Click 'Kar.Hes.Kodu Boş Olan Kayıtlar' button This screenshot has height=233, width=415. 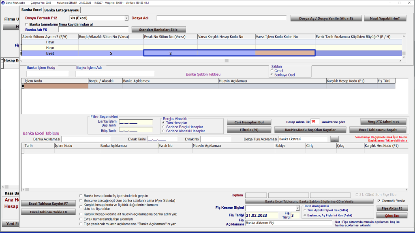coord(310,130)
